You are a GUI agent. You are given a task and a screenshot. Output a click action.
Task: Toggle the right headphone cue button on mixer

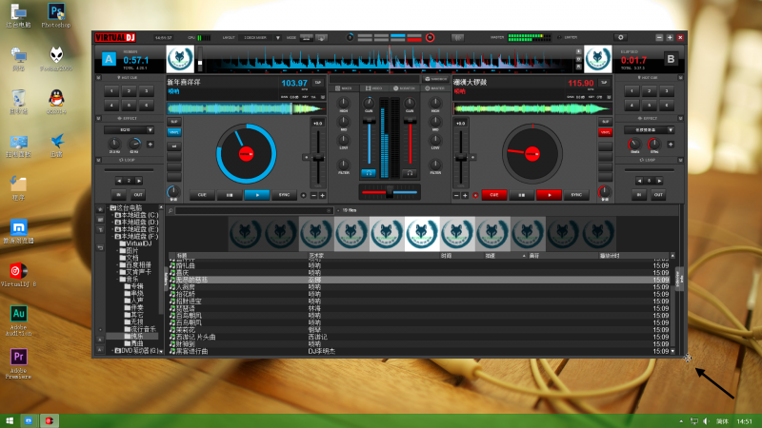coord(410,173)
